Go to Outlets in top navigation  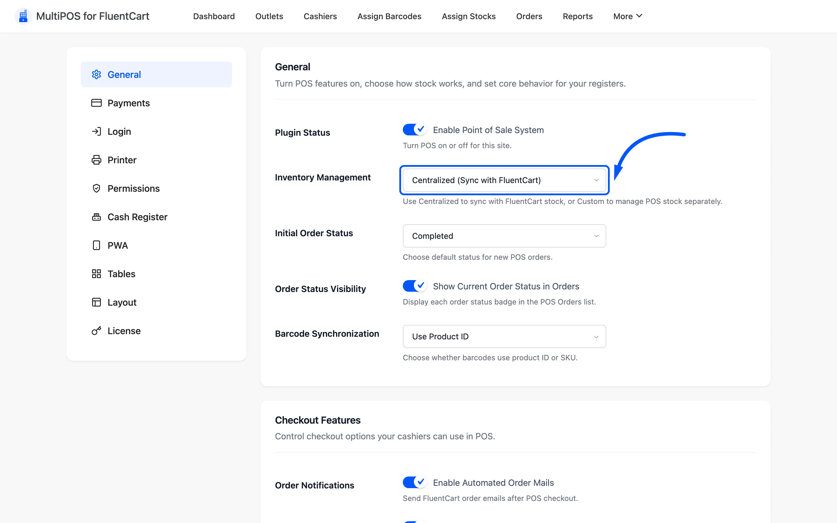269,16
